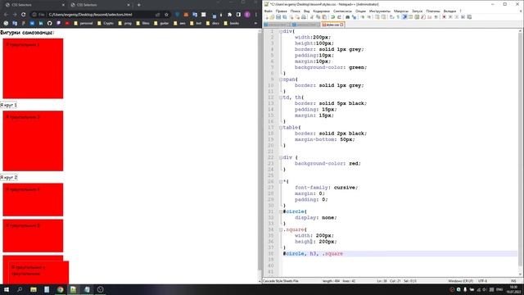Open the personal bookmarks folder
Viewport: 524px width, 295px height.
click(x=84, y=24)
